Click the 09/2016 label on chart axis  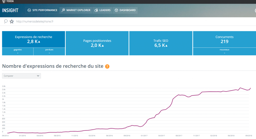click(x=126, y=136)
